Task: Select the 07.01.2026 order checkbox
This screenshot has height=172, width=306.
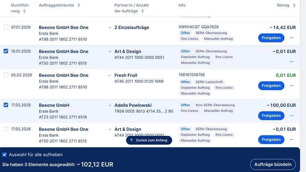Action: [6, 27]
